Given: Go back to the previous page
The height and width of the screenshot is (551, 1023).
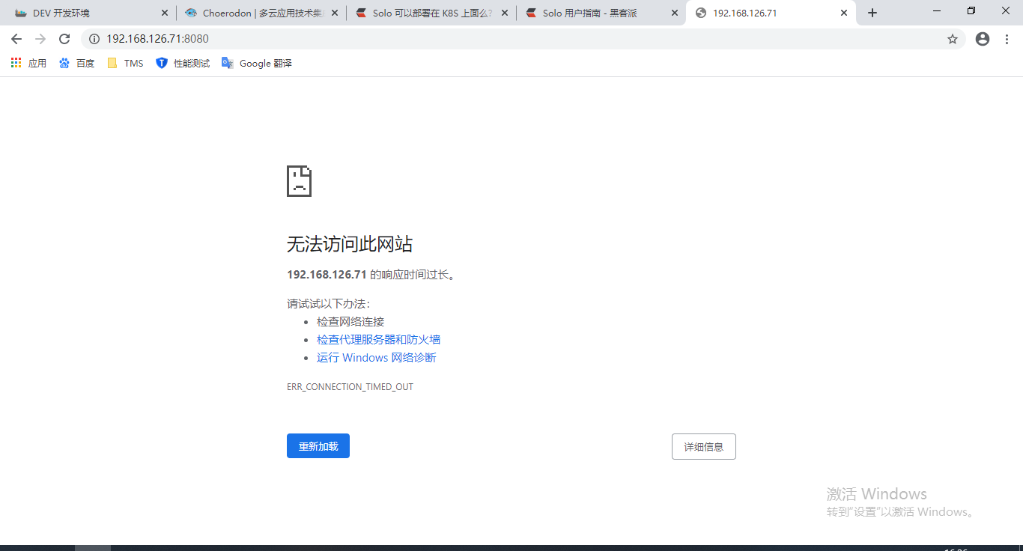Looking at the screenshot, I should pyautogui.click(x=16, y=39).
